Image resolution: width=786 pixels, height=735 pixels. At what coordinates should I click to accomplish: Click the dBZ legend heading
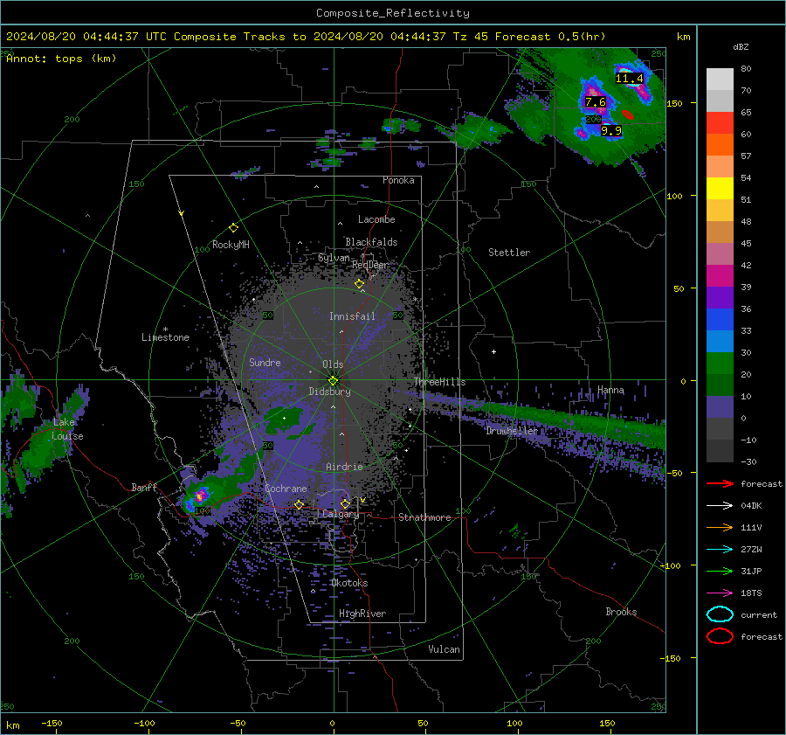[741, 47]
